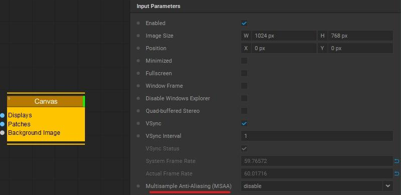Enable the Fullscreen checkbox
Image resolution: width=401 pixels, height=195 pixels.
[244, 73]
